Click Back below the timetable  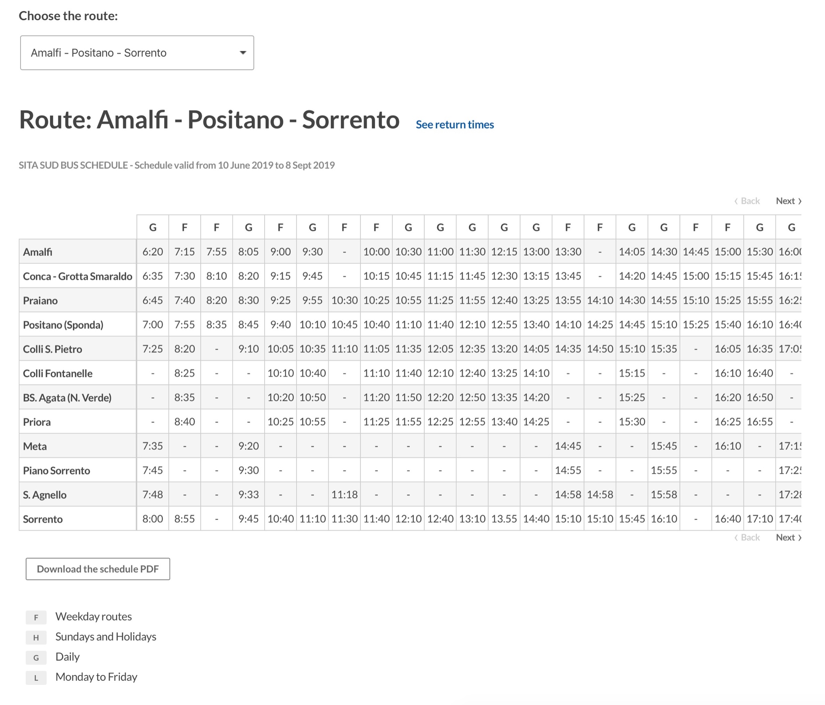(x=747, y=537)
